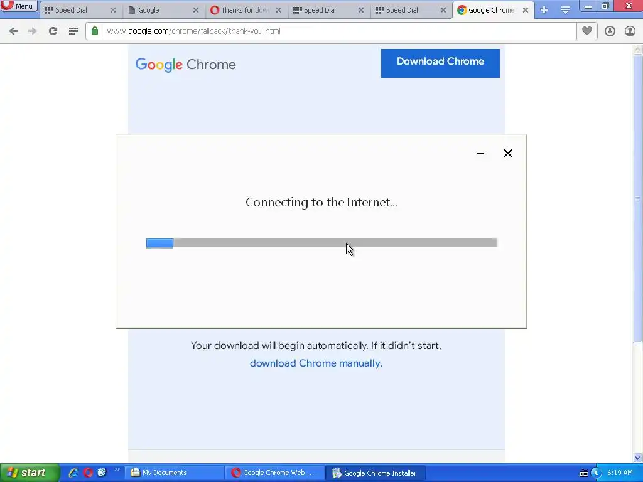Switch to Google Chrome Installer taskbar button
Image resolution: width=643 pixels, height=482 pixels.
click(376, 473)
